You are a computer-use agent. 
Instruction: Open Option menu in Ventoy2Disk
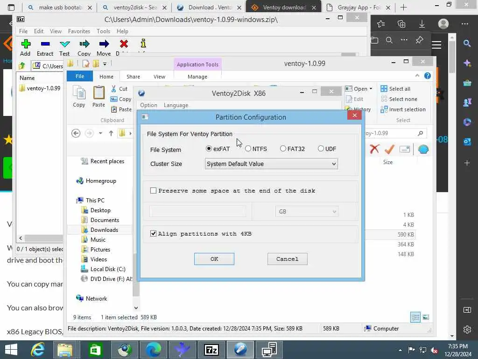point(148,105)
